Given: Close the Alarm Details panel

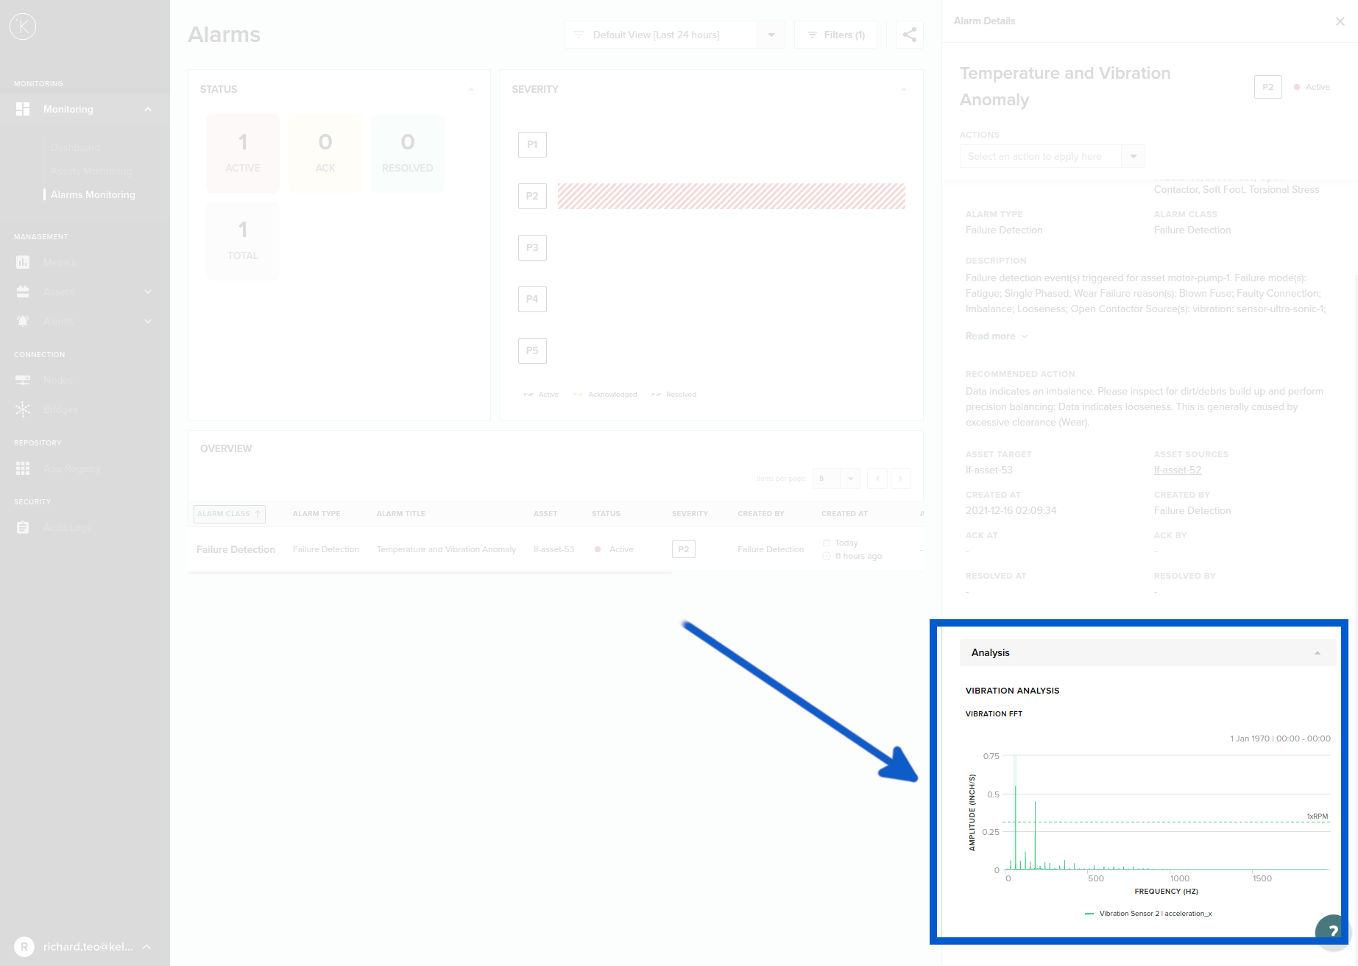Looking at the screenshot, I should [1340, 21].
